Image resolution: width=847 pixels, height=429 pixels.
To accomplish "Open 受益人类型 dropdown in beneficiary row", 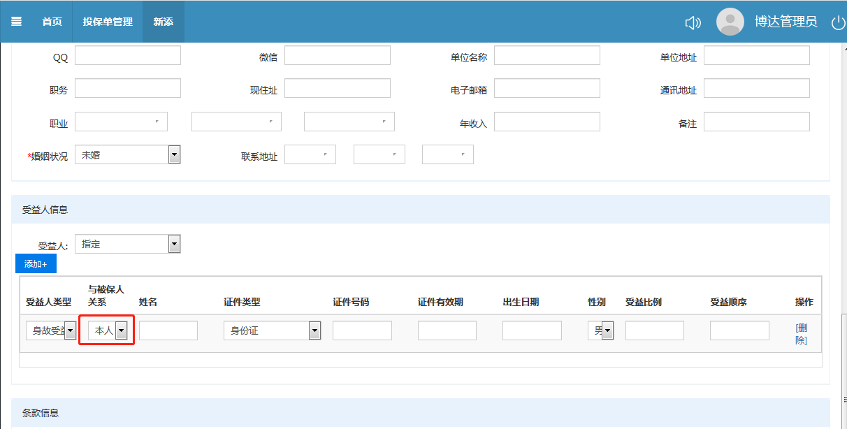I will click(51, 330).
